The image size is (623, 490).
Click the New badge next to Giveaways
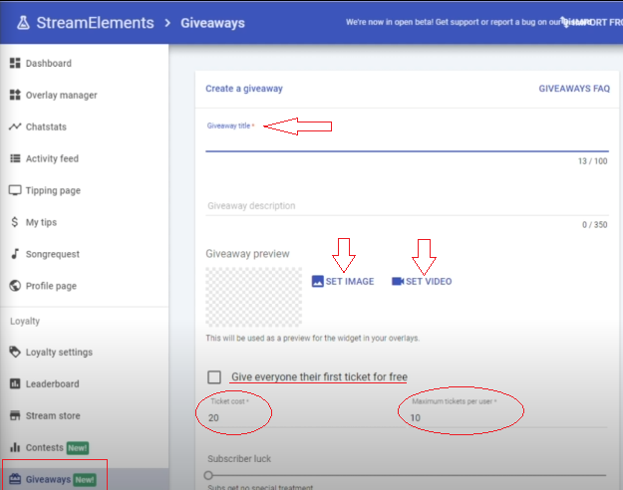tap(85, 480)
